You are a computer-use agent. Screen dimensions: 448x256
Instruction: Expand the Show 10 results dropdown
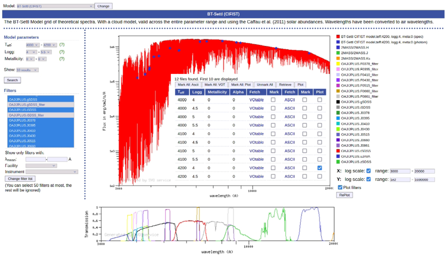(x=27, y=70)
